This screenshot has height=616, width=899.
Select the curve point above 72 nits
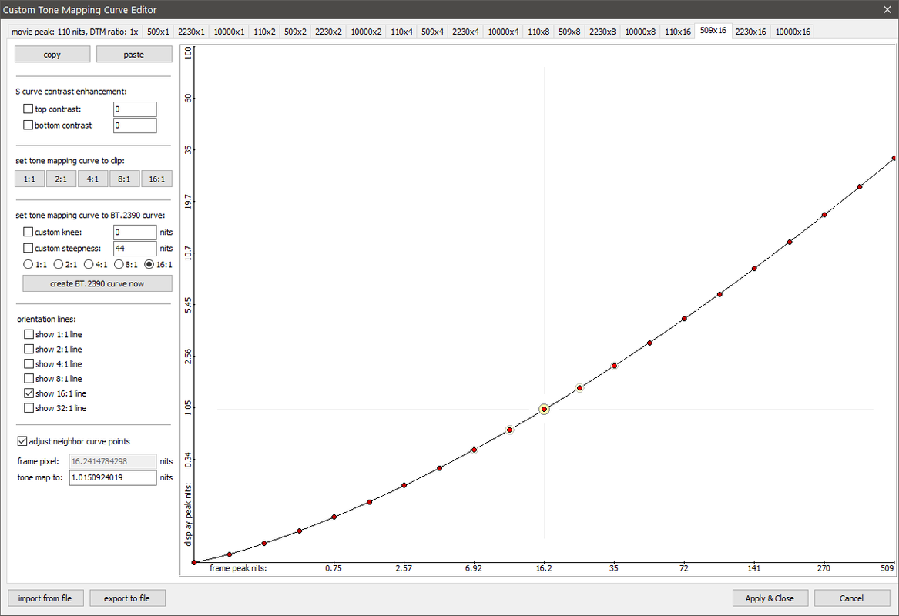[x=685, y=319]
